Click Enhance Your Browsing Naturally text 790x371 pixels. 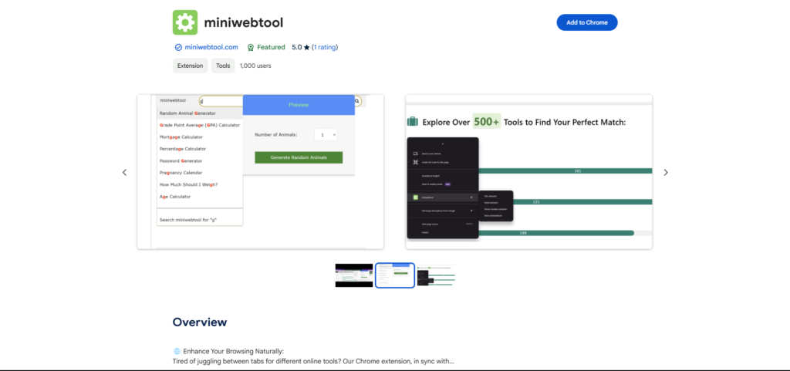(233, 351)
